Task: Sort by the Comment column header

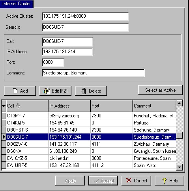Action: click(155, 106)
